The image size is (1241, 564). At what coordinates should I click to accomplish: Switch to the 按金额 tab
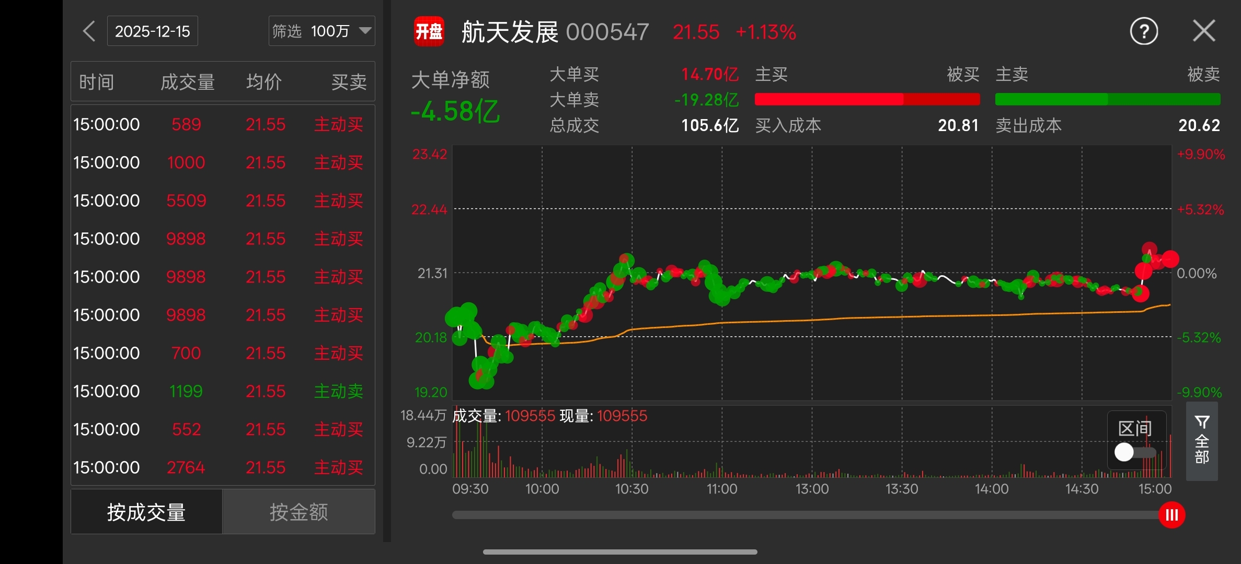[x=298, y=512]
